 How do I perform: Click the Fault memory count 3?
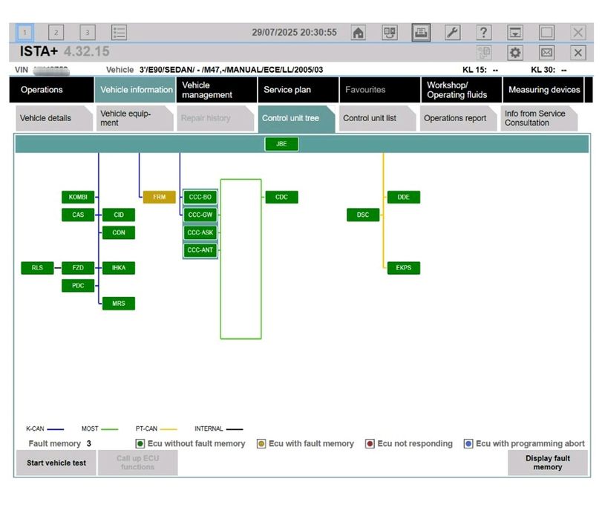pos(88,444)
